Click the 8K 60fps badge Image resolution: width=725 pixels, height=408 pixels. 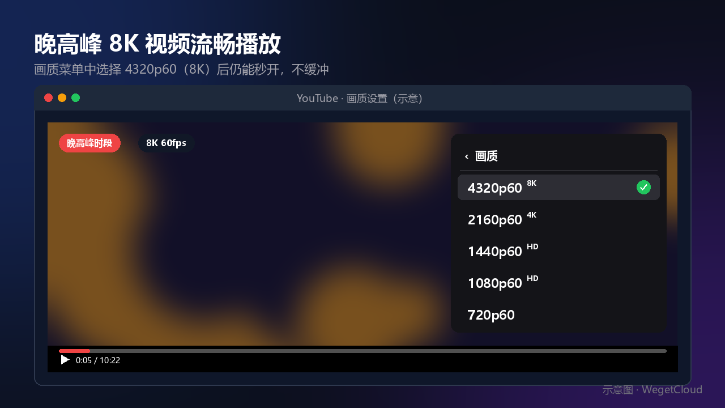[166, 143]
